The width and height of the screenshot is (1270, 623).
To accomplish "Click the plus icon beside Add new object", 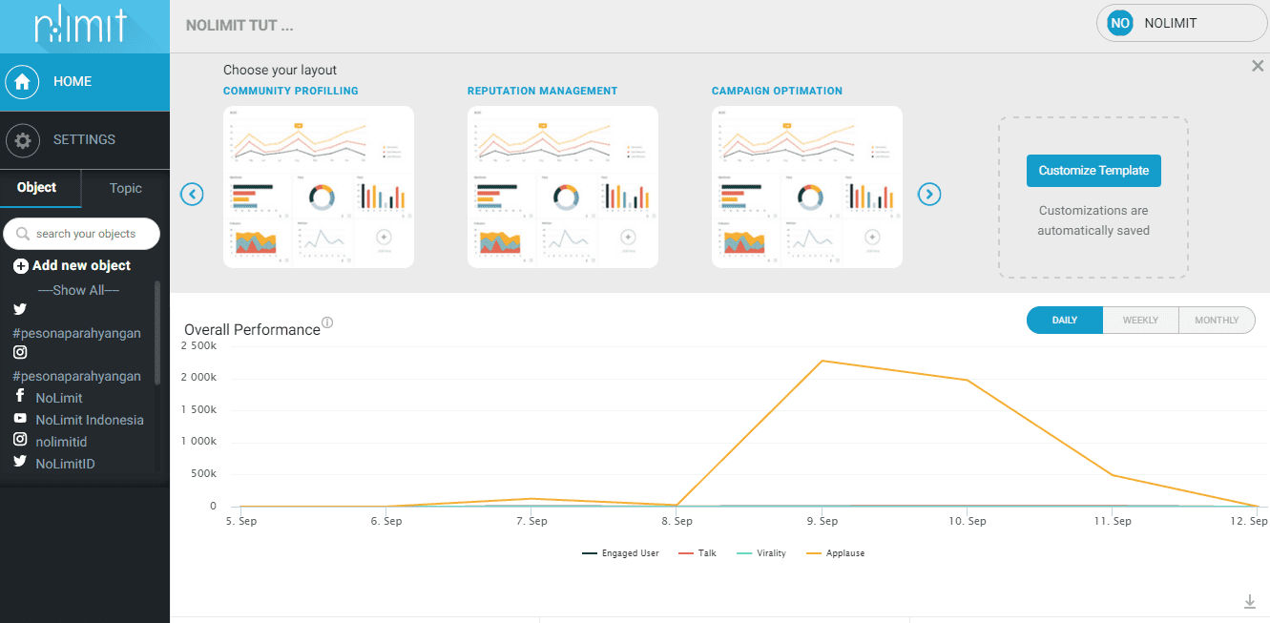I will (x=21, y=266).
